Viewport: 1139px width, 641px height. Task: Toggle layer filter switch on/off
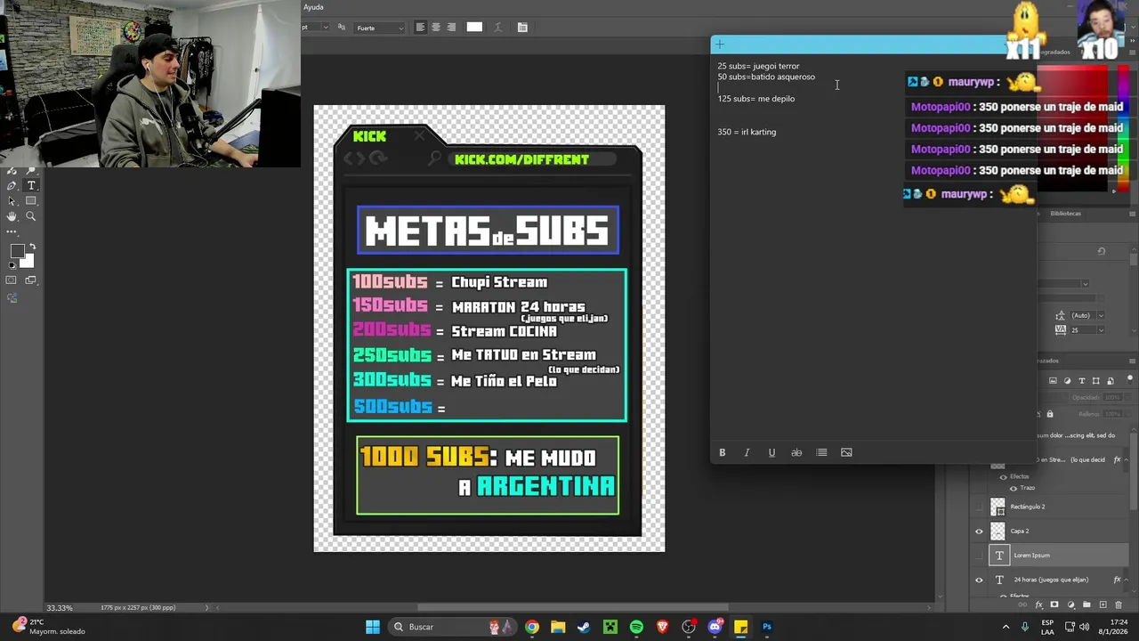pos(1129,380)
